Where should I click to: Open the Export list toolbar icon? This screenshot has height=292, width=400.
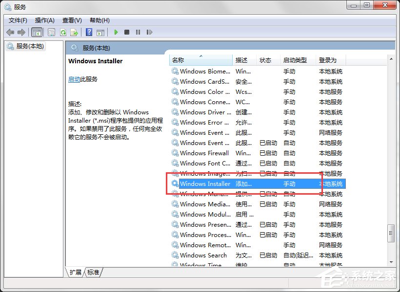click(74, 32)
